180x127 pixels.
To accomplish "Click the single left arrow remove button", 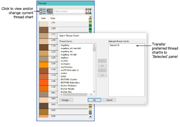I will (102, 71).
